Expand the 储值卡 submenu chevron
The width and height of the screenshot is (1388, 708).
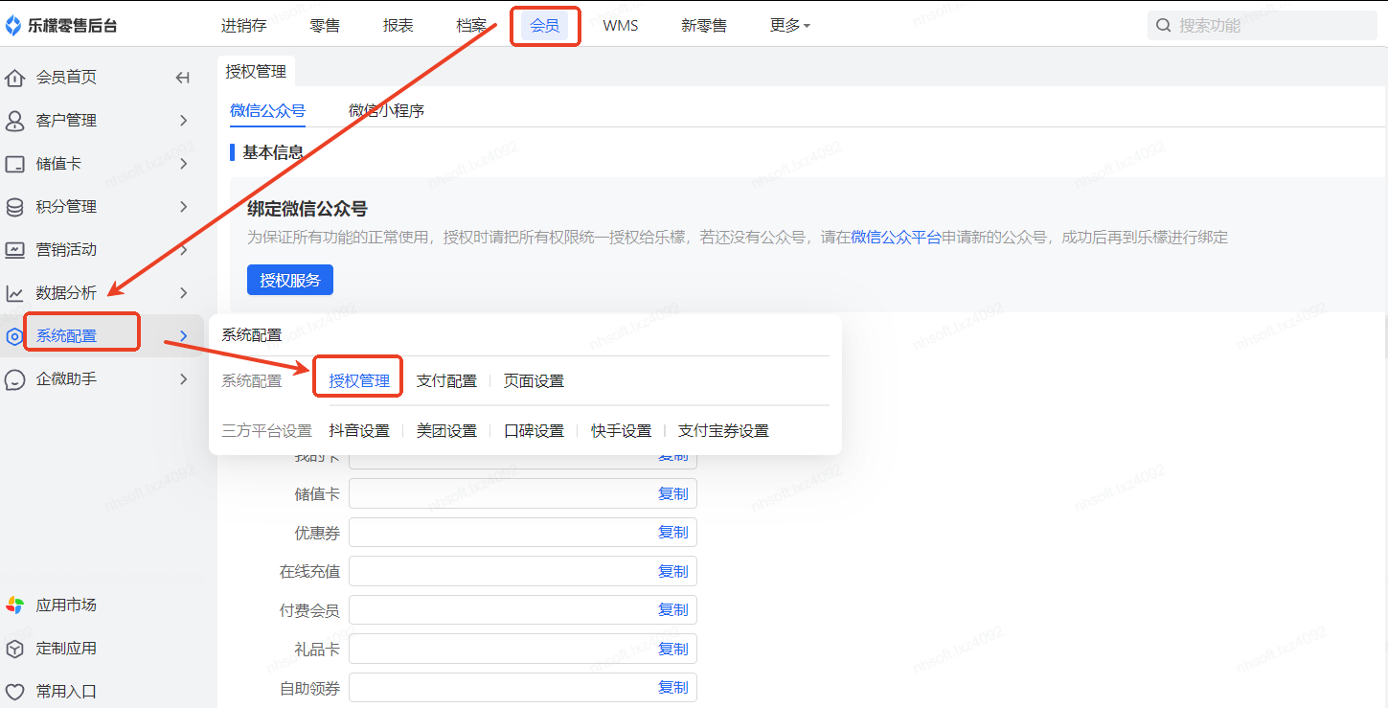click(183, 164)
